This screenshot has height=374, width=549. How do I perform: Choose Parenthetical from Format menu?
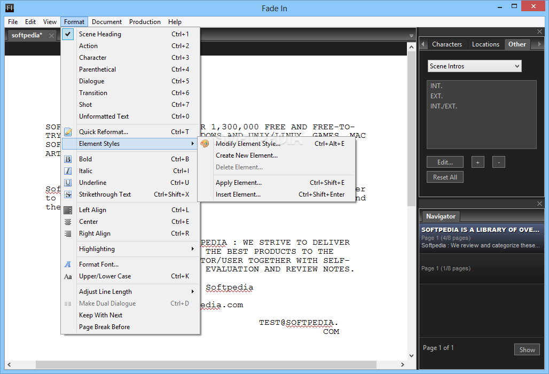pos(129,69)
